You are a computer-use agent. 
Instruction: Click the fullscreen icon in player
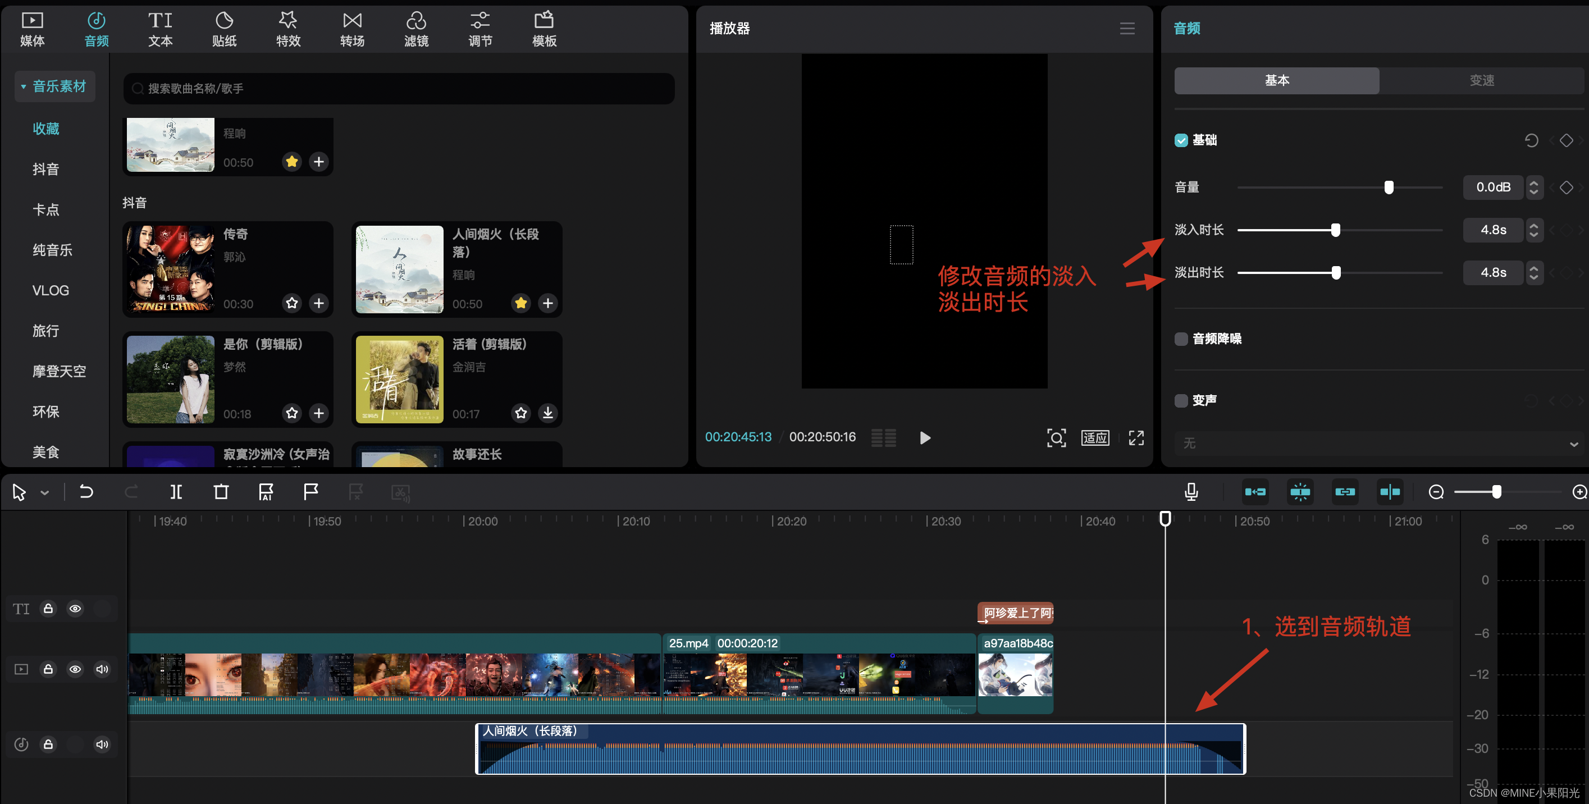(x=1136, y=437)
